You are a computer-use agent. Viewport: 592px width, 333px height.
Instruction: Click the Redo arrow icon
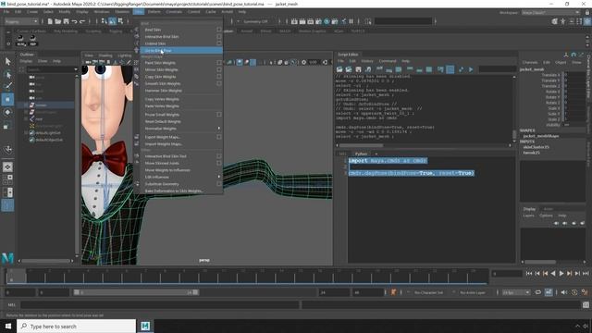click(x=82, y=21)
